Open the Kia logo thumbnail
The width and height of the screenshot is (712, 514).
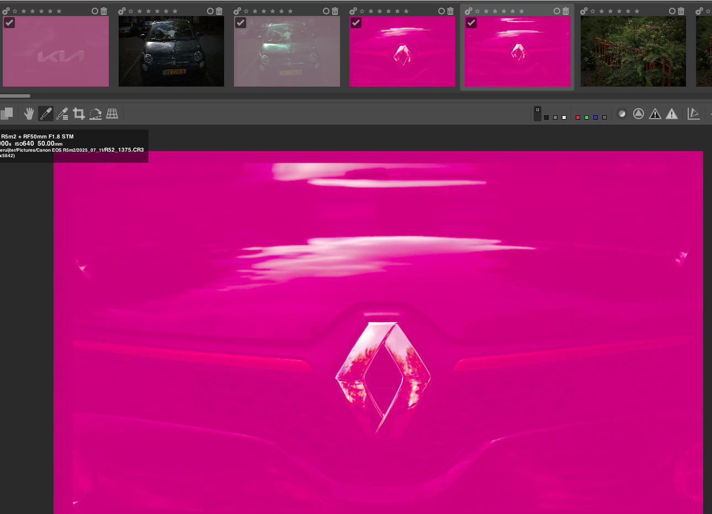click(x=56, y=51)
